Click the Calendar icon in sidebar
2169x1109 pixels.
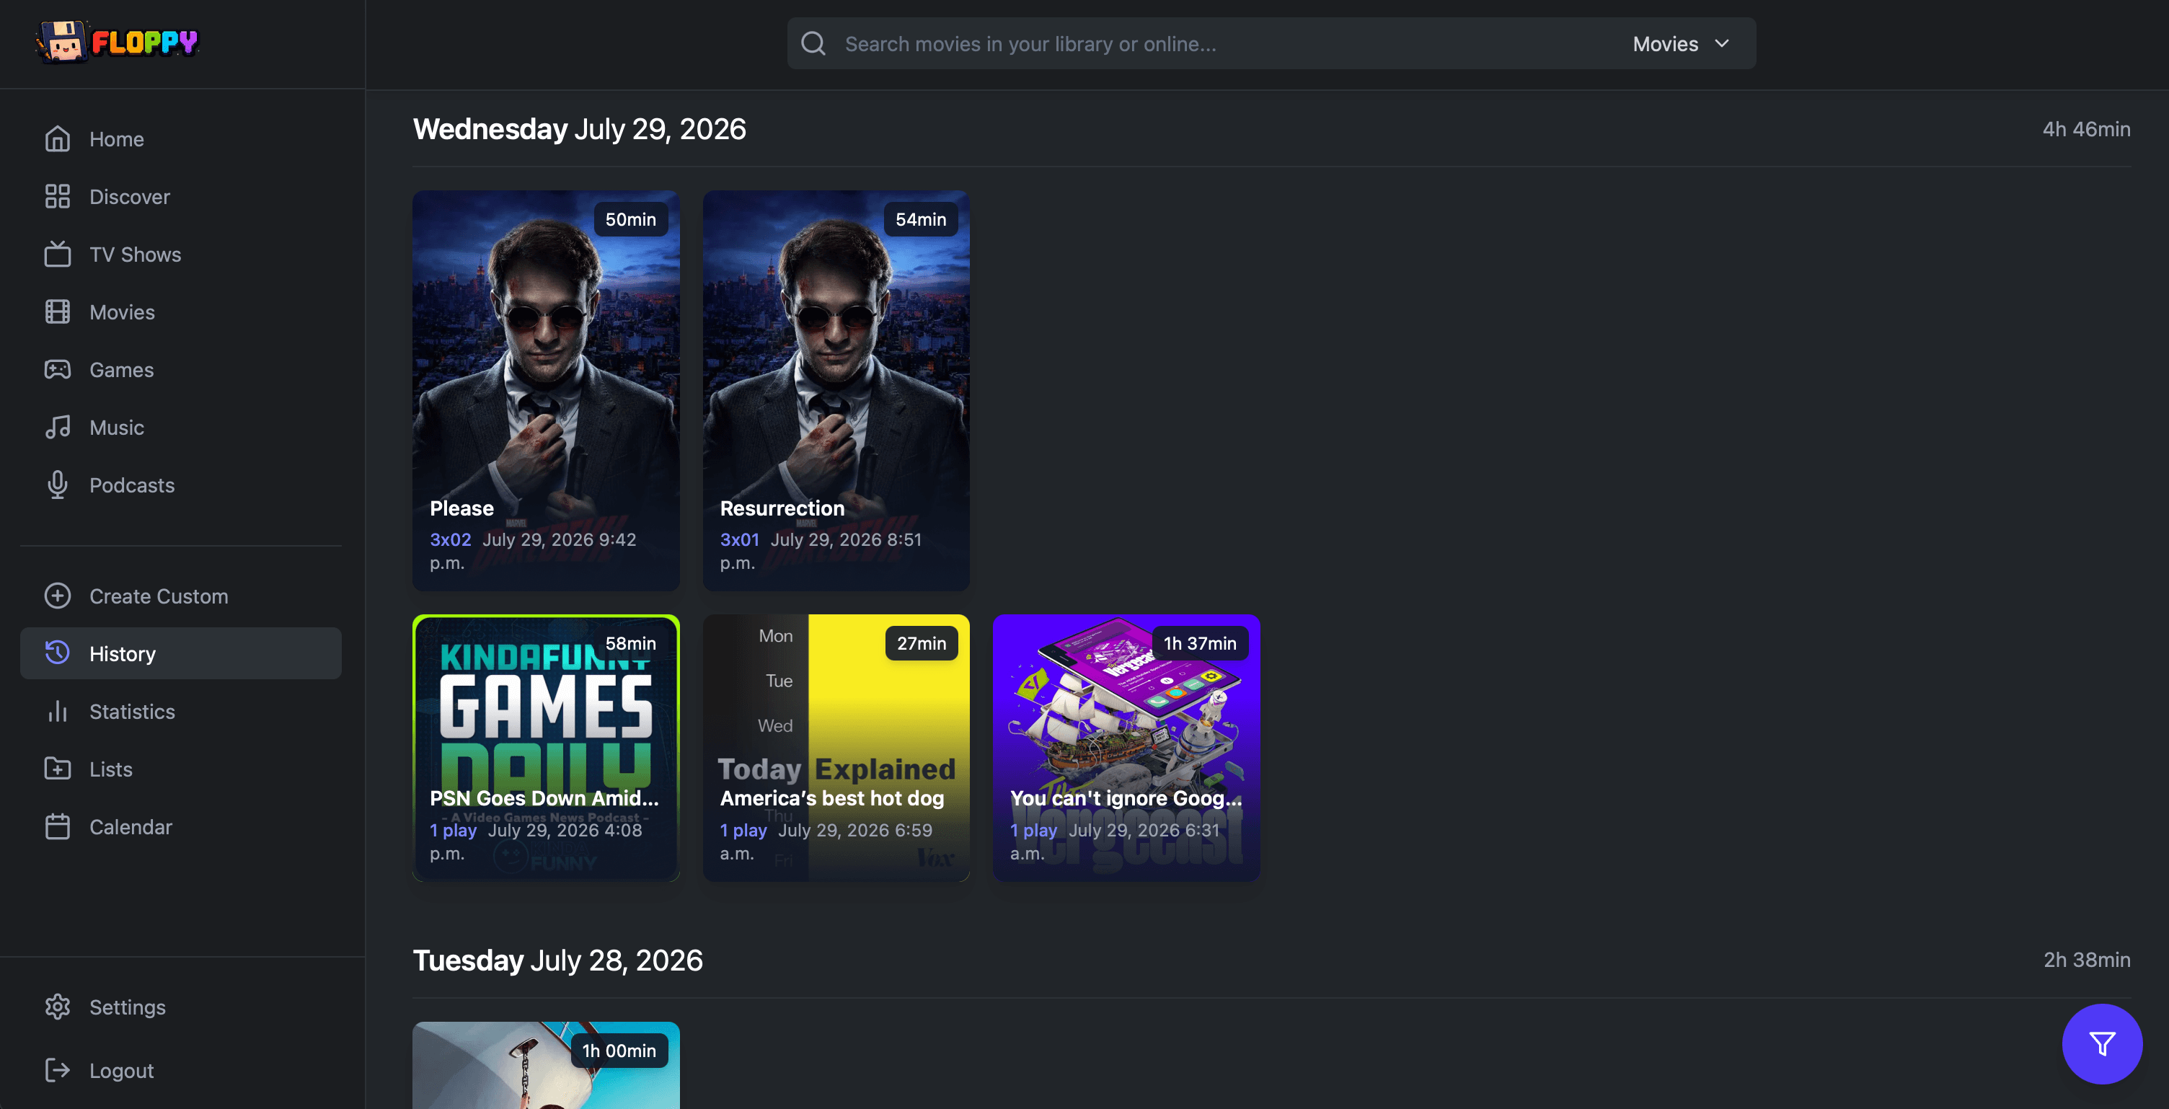point(57,827)
